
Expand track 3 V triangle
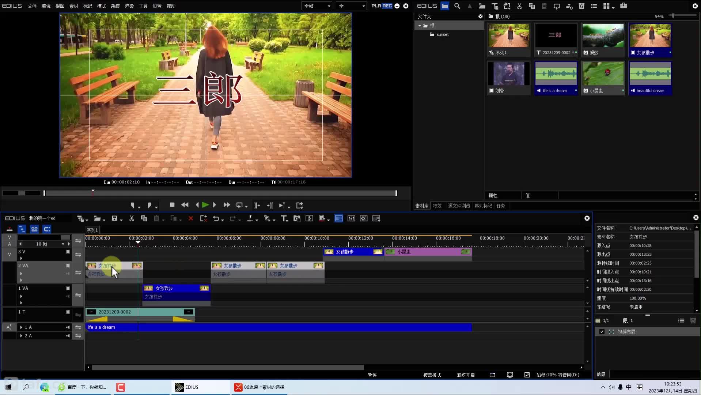click(x=21, y=258)
